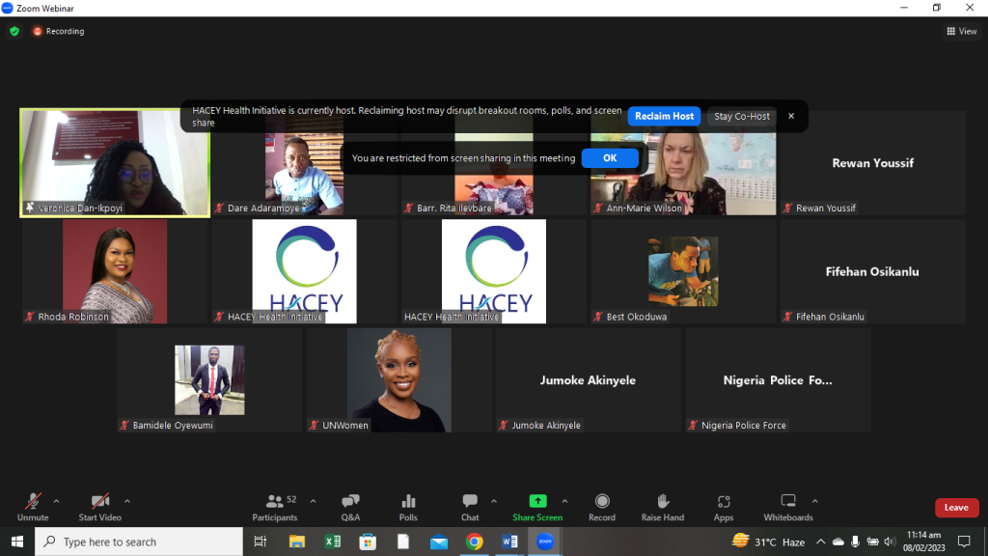This screenshot has width=988, height=556.
Task: Select Veronica Dan-Ikpoyi's video tile
Action: click(115, 162)
